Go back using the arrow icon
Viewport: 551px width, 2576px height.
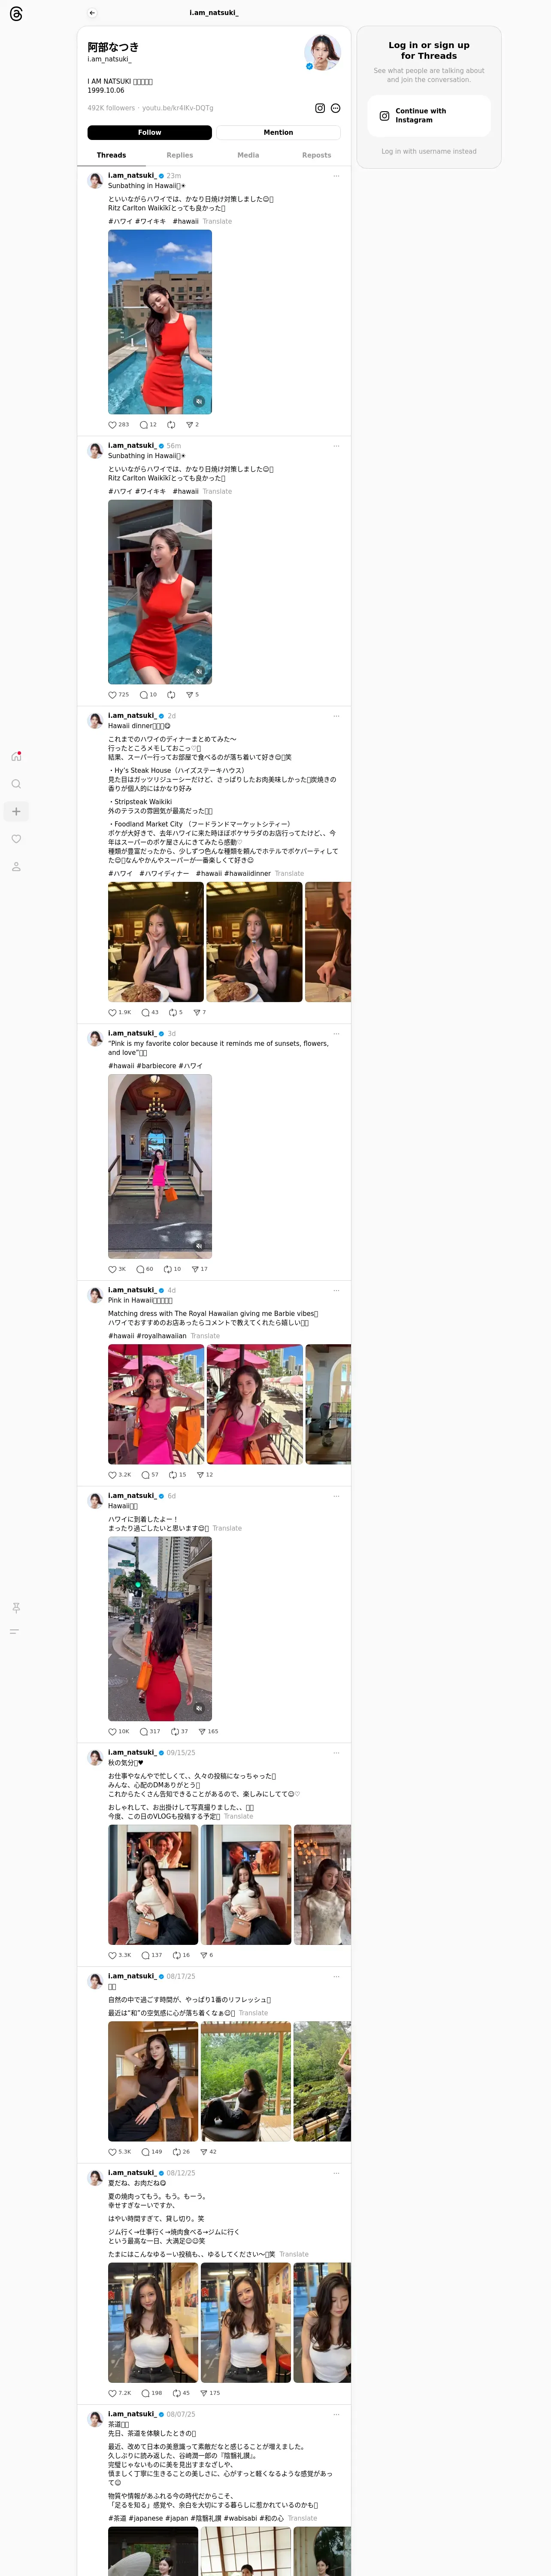[x=92, y=13]
